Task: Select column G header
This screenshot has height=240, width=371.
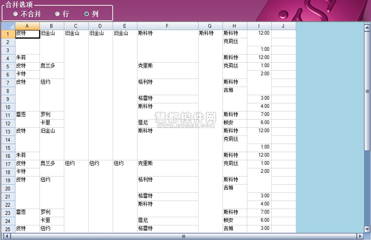Action: [210, 26]
